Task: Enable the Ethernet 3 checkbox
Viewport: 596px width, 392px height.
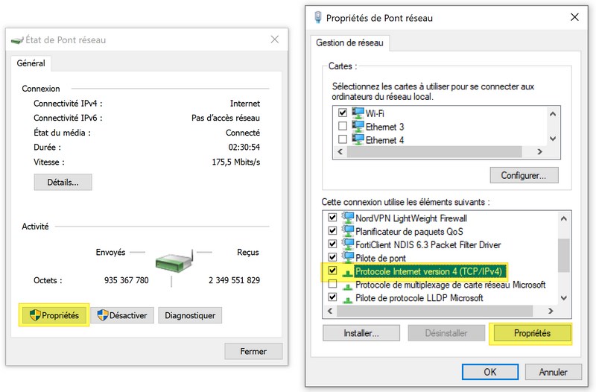Action: (343, 126)
